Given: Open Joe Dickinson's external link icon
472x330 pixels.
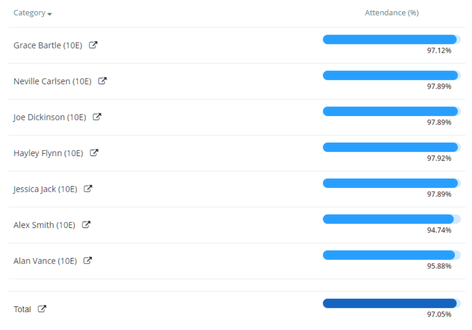Looking at the screenshot, I should (97, 116).
